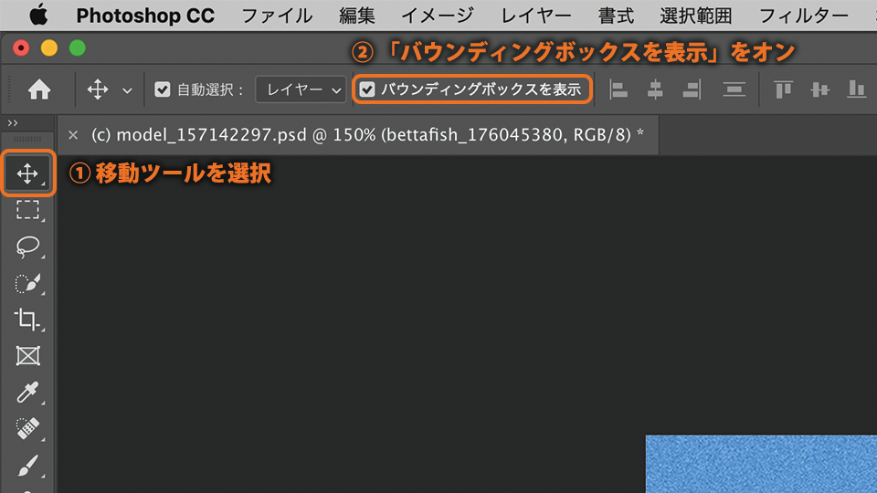
Task: Maximize the window with green button
Action: (77, 48)
